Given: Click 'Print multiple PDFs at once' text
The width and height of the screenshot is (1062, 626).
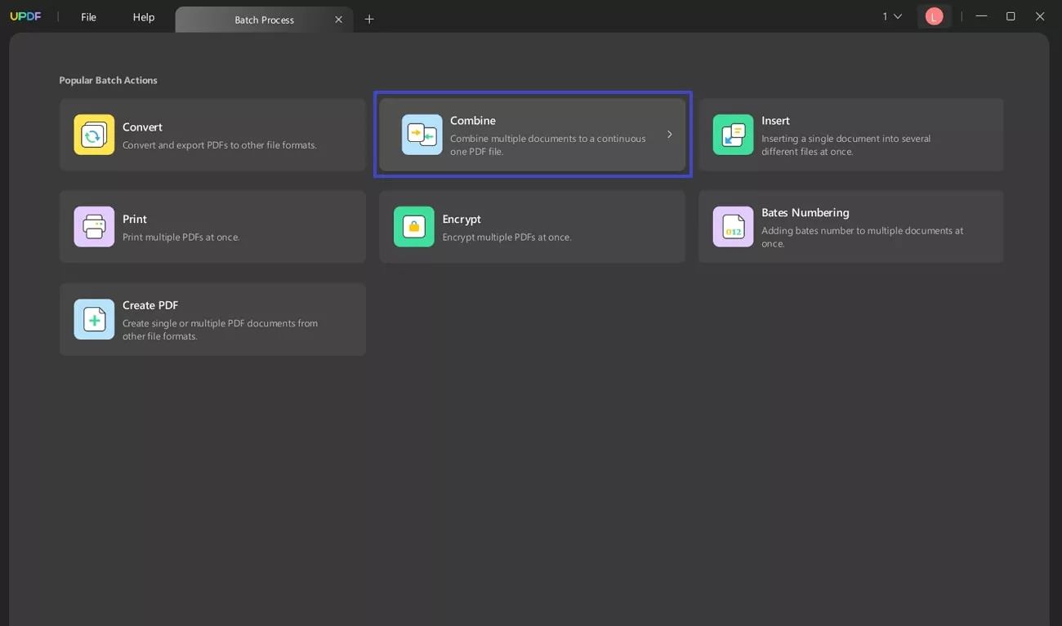Looking at the screenshot, I should [181, 238].
